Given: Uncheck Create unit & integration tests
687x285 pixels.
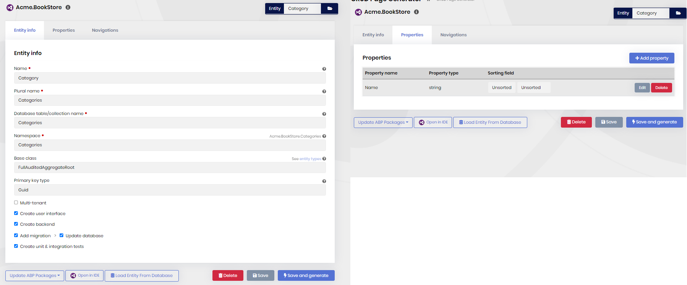Looking at the screenshot, I should click(16, 246).
